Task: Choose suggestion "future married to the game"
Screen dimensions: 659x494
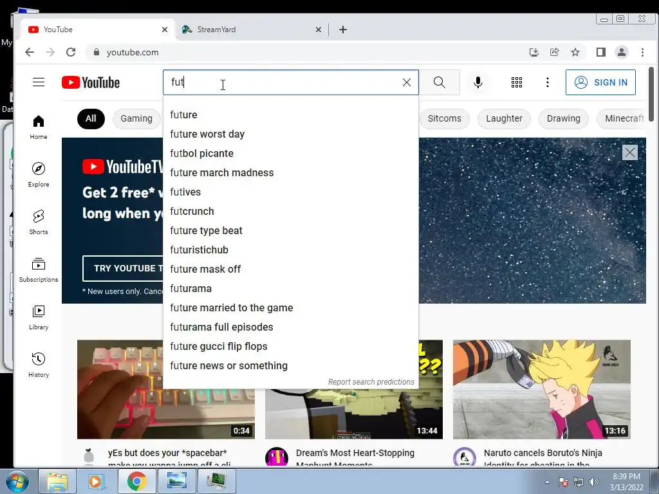Action: pos(291,308)
